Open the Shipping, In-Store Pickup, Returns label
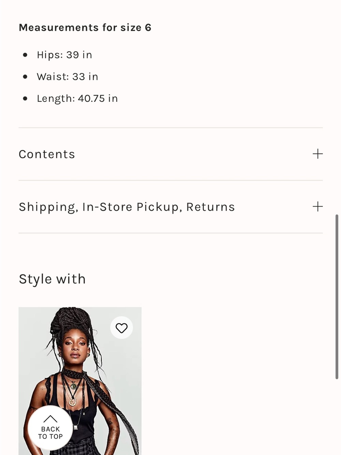The width and height of the screenshot is (341, 455). tap(127, 207)
